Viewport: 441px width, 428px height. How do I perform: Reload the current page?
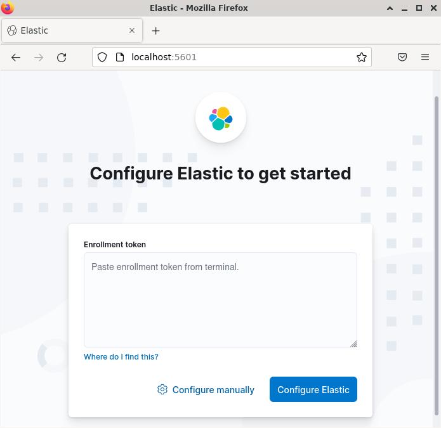[x=62, y=58]
